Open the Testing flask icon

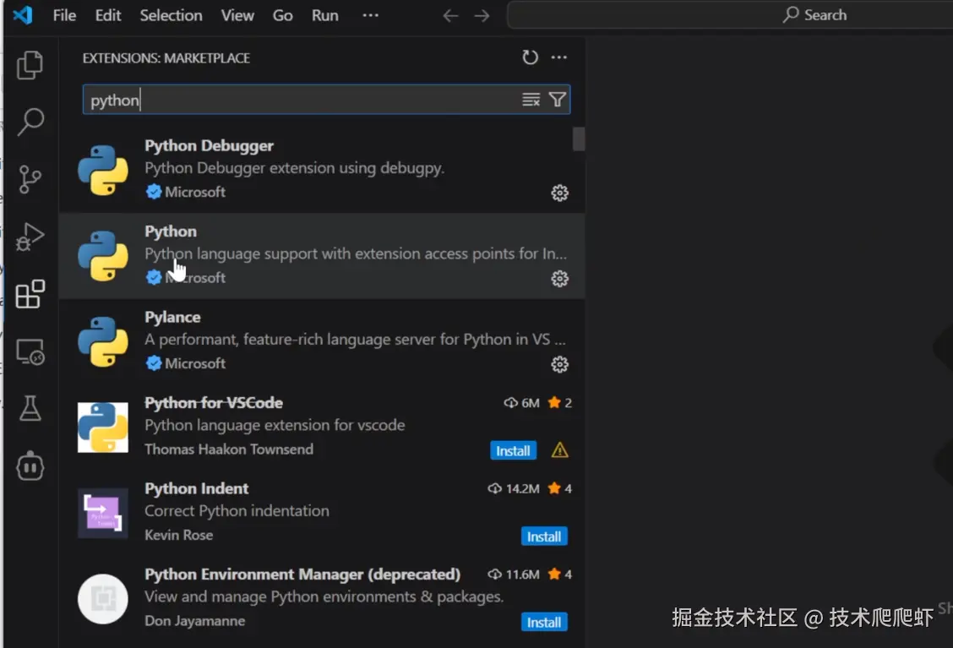[x=30, y=408]
